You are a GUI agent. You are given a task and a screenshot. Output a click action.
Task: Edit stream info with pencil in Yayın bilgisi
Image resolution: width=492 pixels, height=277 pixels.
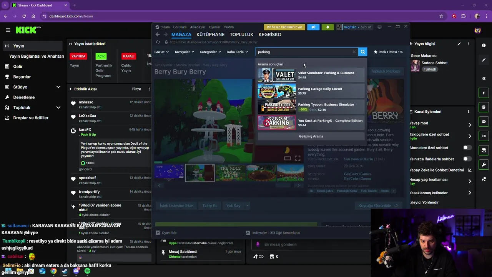[459, 44]
